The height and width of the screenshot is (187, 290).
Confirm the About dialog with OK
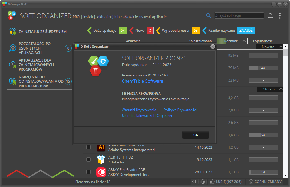(x=196, y=135)
